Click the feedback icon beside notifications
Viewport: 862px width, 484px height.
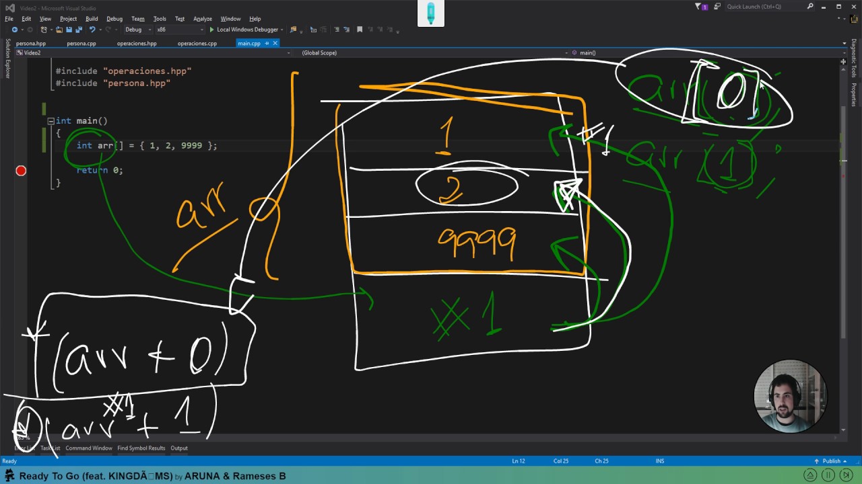(x=717, y=6)
